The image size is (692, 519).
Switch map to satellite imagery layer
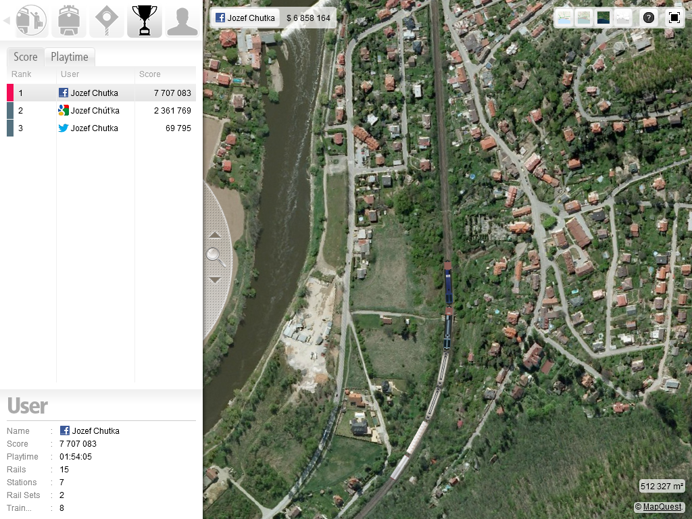point(603,18)
